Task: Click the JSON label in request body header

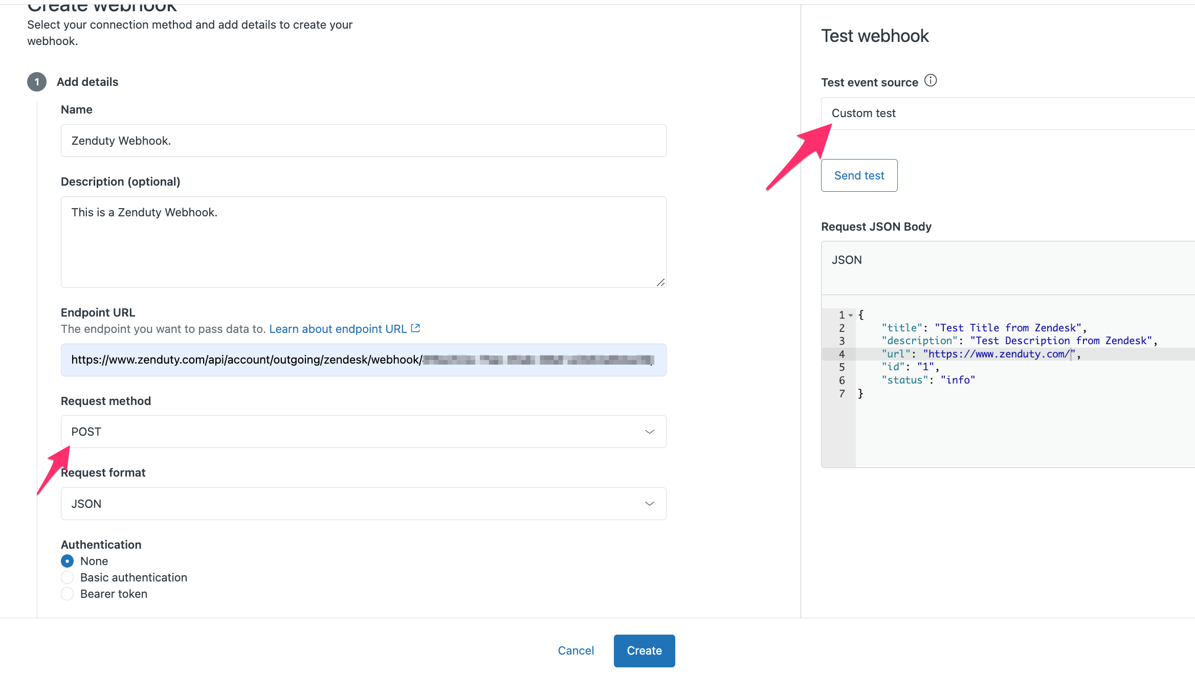Action: [847, 260]
